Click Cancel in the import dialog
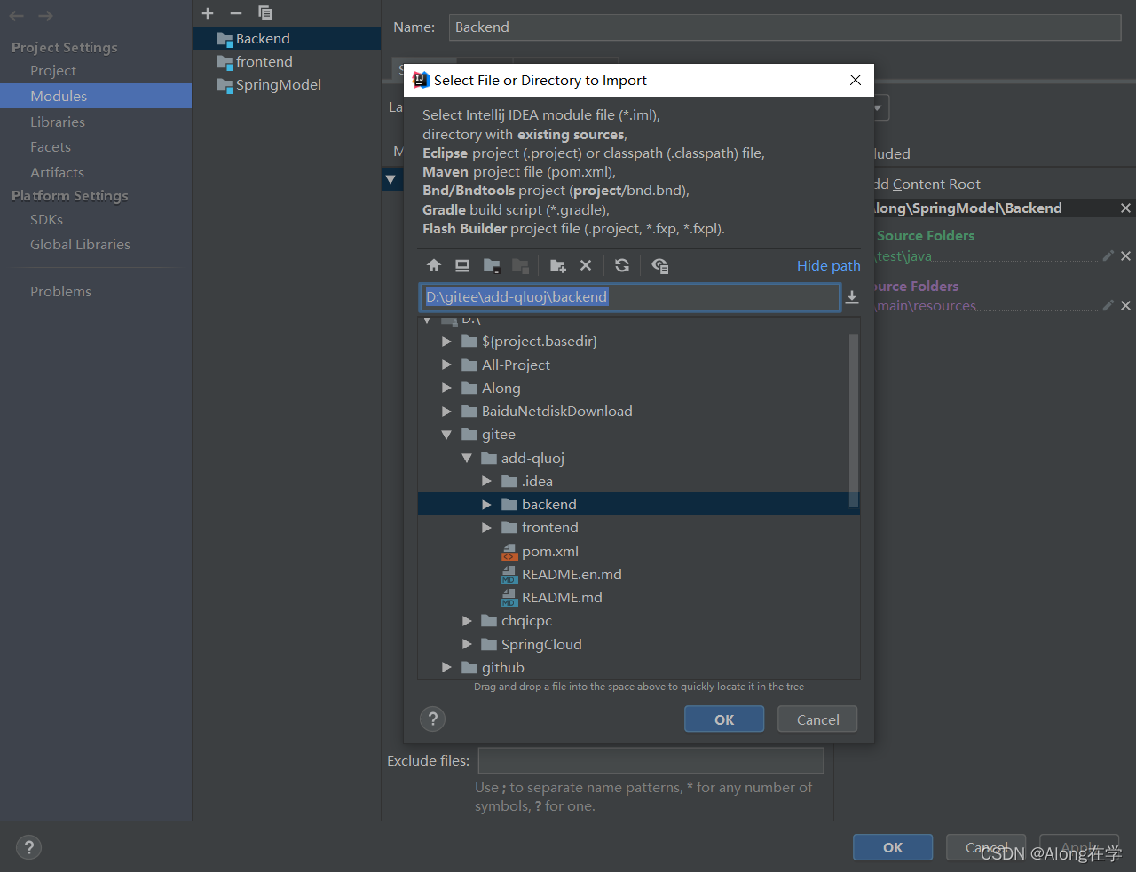Viewport: 1136px width, 872px height. [x=817, y=719]
